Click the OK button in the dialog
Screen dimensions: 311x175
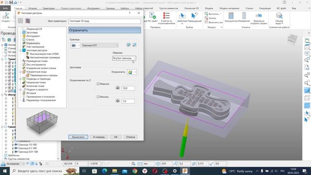(116, 137)
